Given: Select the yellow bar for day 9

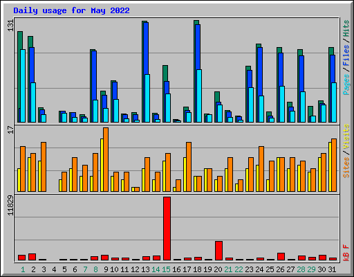Looking at the screenshot, I should tap(102, 165).
